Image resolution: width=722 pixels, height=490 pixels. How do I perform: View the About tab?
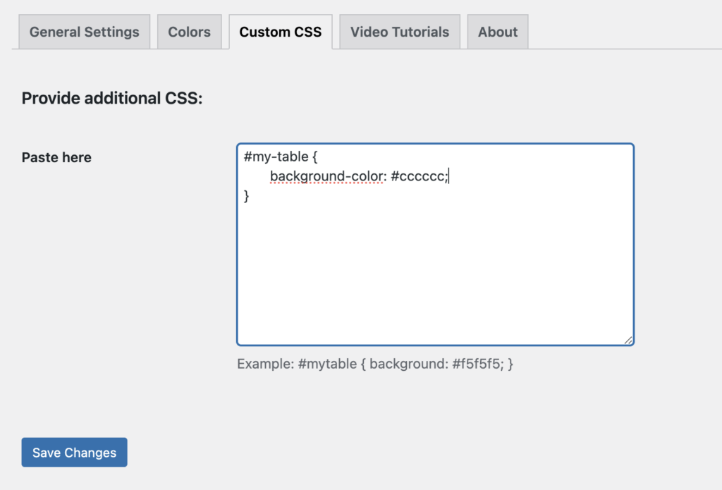[x=497, y=31]
